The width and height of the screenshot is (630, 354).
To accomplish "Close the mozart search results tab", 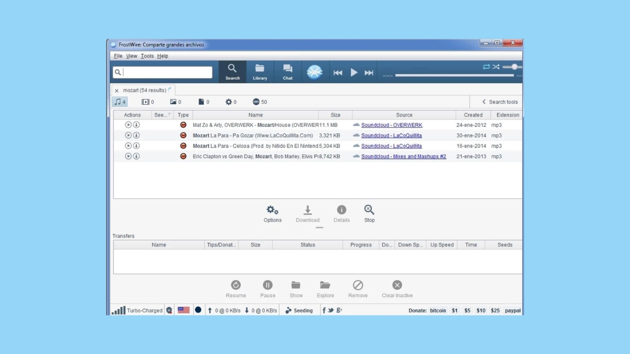I will (117, 90).
